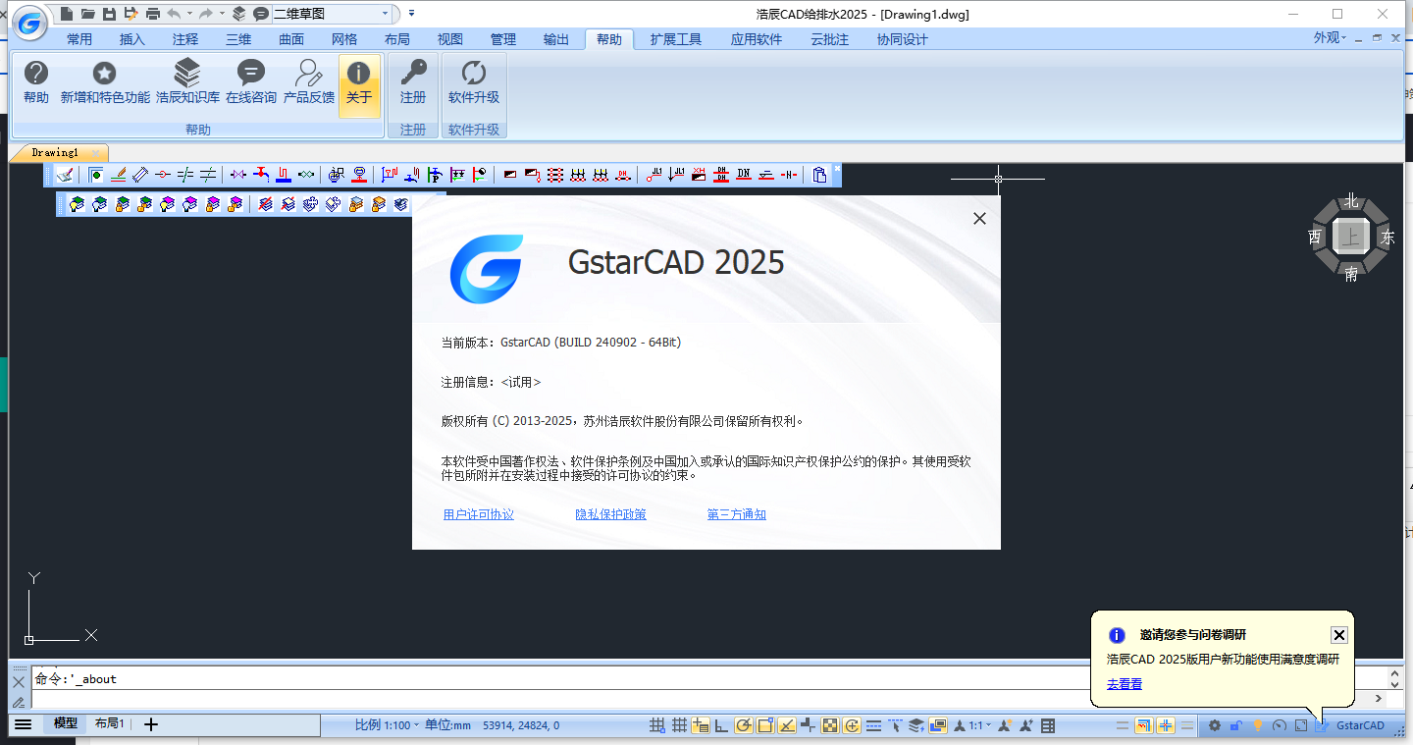Image resolution: width=1413 pixels, height=745 pixels.
Task: Click the hamburger menu icon in status bar
Action: point(23,724)
